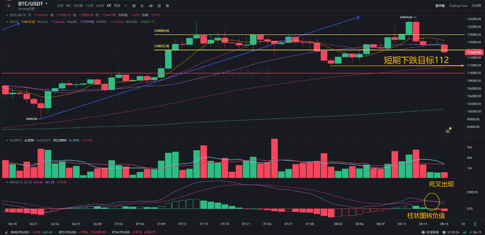Open chart settings gear icon
Viewport: 485px width, 235px height.
(x=167, y=6)
